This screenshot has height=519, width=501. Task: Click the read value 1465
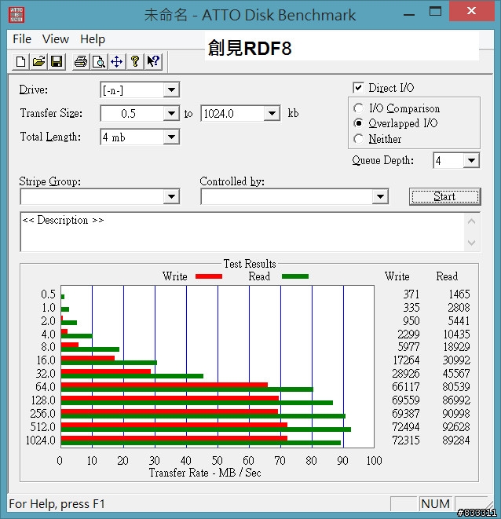point(459,294)
